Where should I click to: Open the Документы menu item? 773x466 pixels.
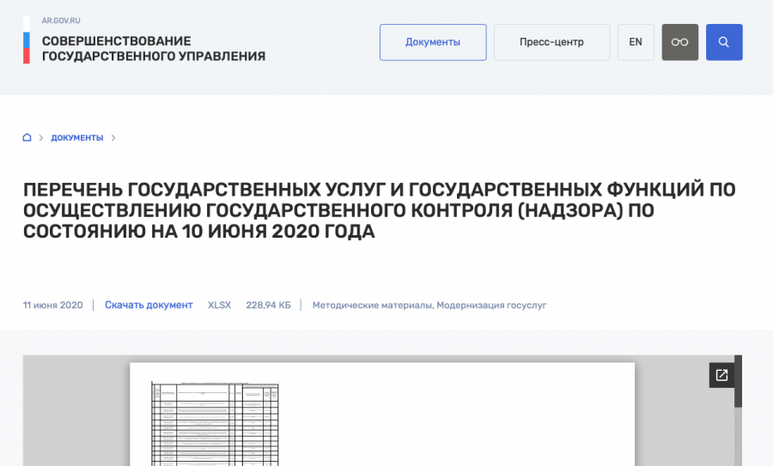[433, 42]
